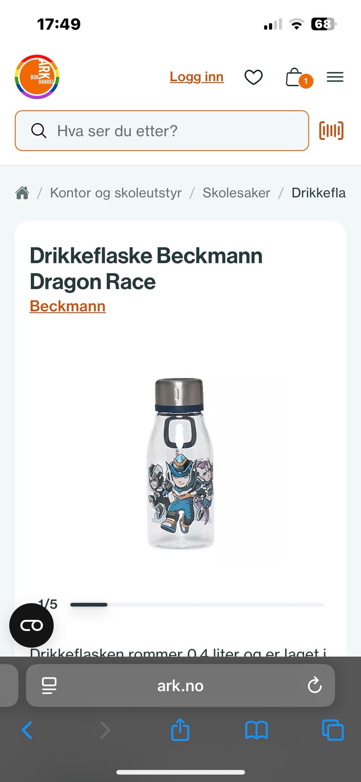Open the wishlist heart icon
The width and height of the screenshot is (361, 782).
pos(253,77)
